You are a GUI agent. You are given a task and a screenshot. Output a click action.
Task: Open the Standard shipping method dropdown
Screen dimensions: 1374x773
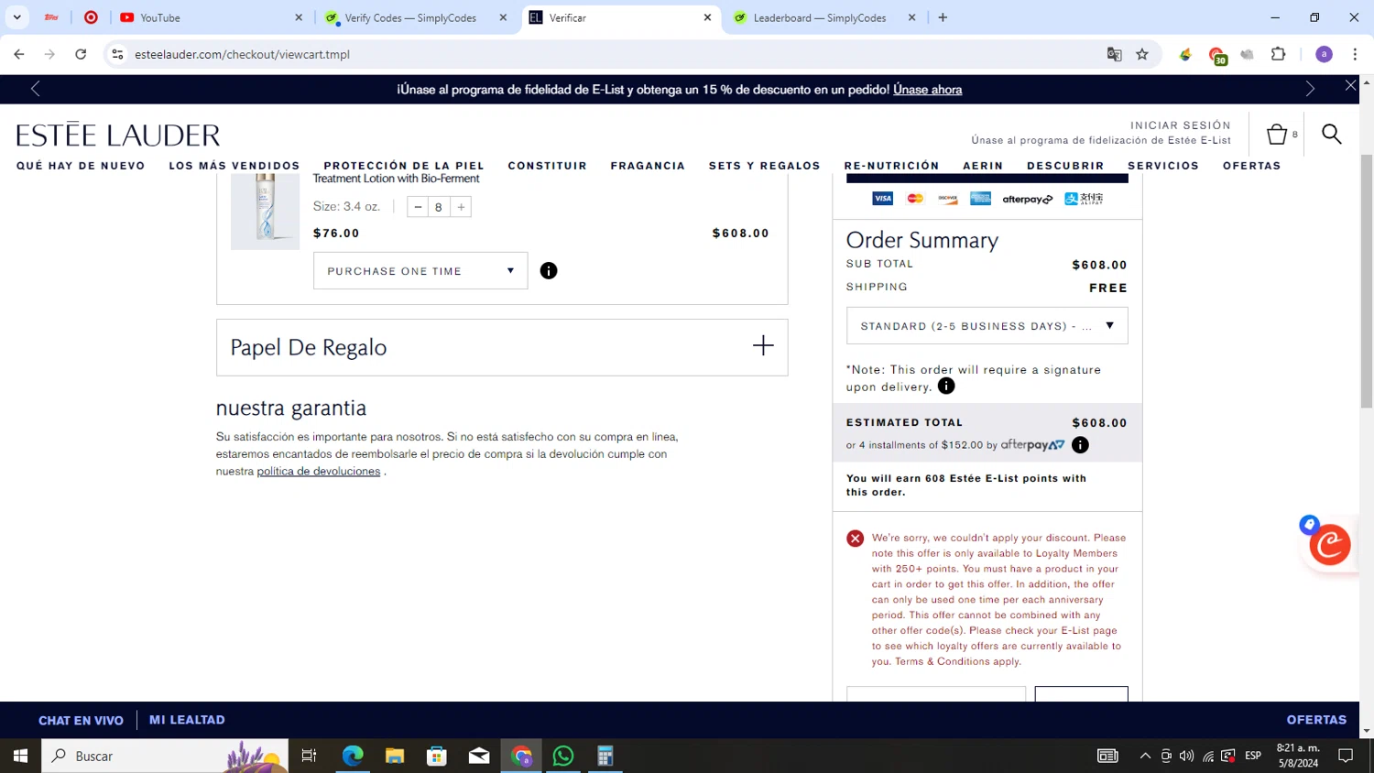click(987, 325)
